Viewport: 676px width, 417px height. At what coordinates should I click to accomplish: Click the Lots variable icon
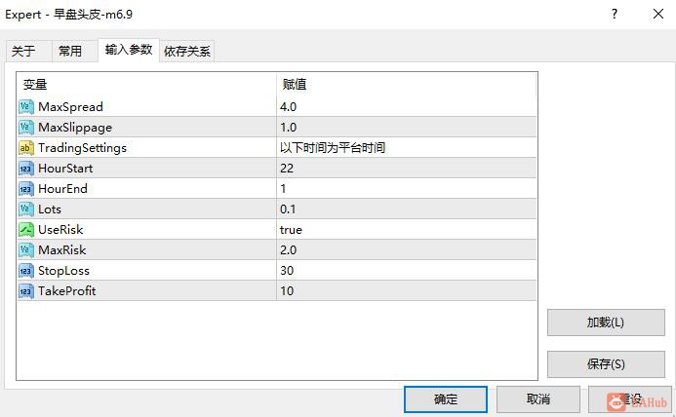[x=26, y=209]
